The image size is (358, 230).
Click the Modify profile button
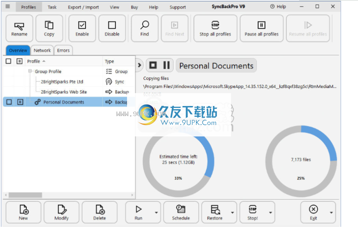click(x=61, y=212)
